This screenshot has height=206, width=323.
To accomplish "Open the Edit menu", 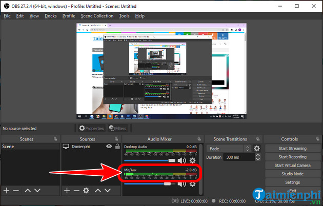I will [20, 16].
